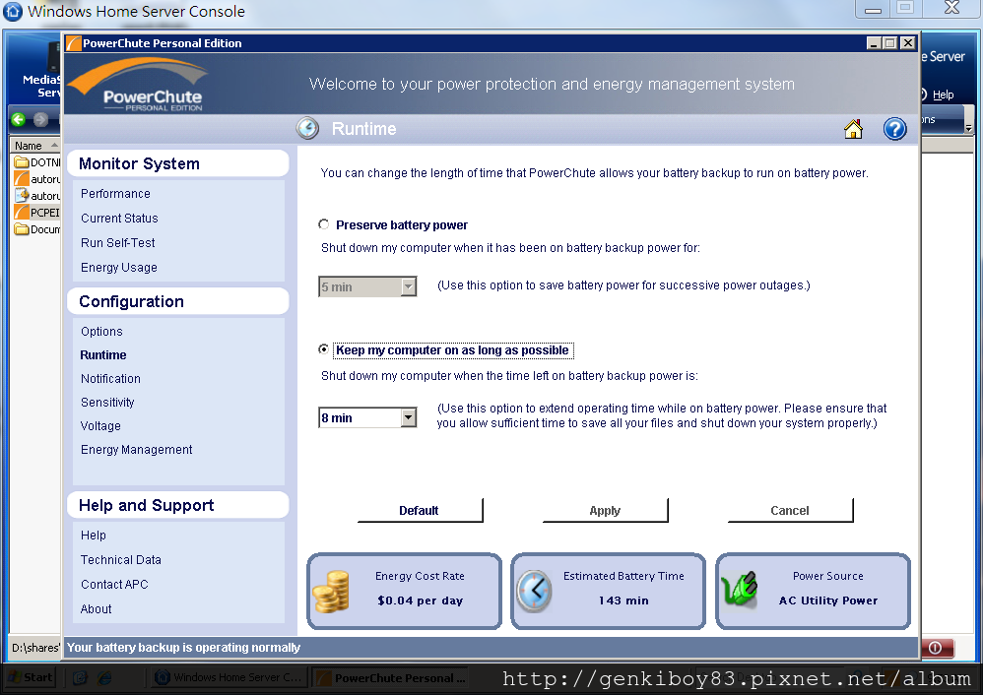This screenshot has height=695, width=983.
Task: Open the 8 min dropdown
Action: 408,417
